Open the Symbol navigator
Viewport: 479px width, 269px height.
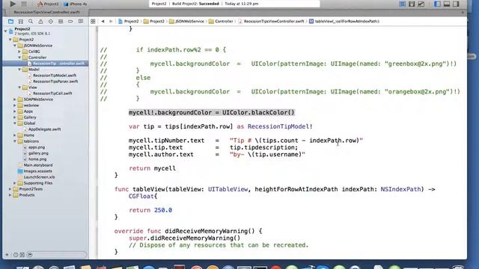point(21,22)
